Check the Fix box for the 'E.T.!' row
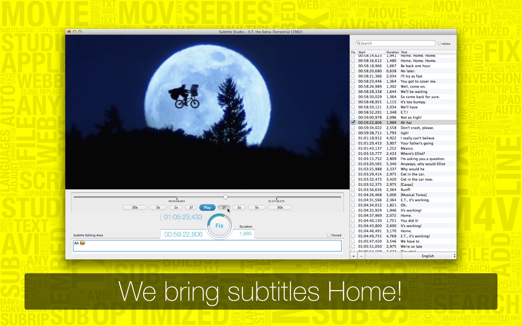 coord(353,112)
